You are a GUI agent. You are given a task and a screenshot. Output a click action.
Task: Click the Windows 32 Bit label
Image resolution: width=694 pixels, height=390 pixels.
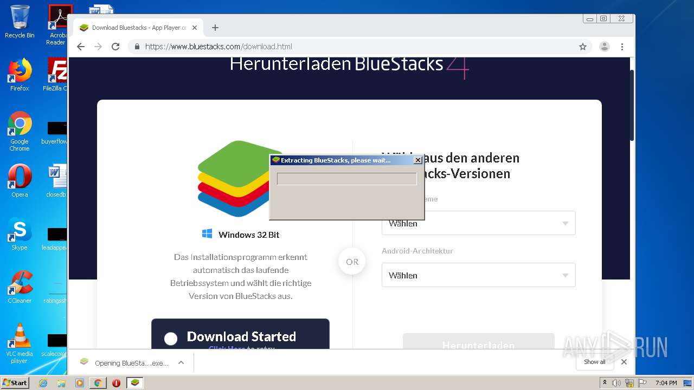click(x=249, y=235)
